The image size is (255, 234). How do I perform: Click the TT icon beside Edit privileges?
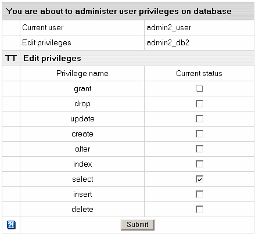click(x=11, y=58)
